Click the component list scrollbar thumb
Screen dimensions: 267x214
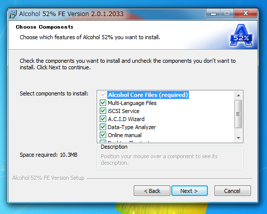tap(238, 114)
